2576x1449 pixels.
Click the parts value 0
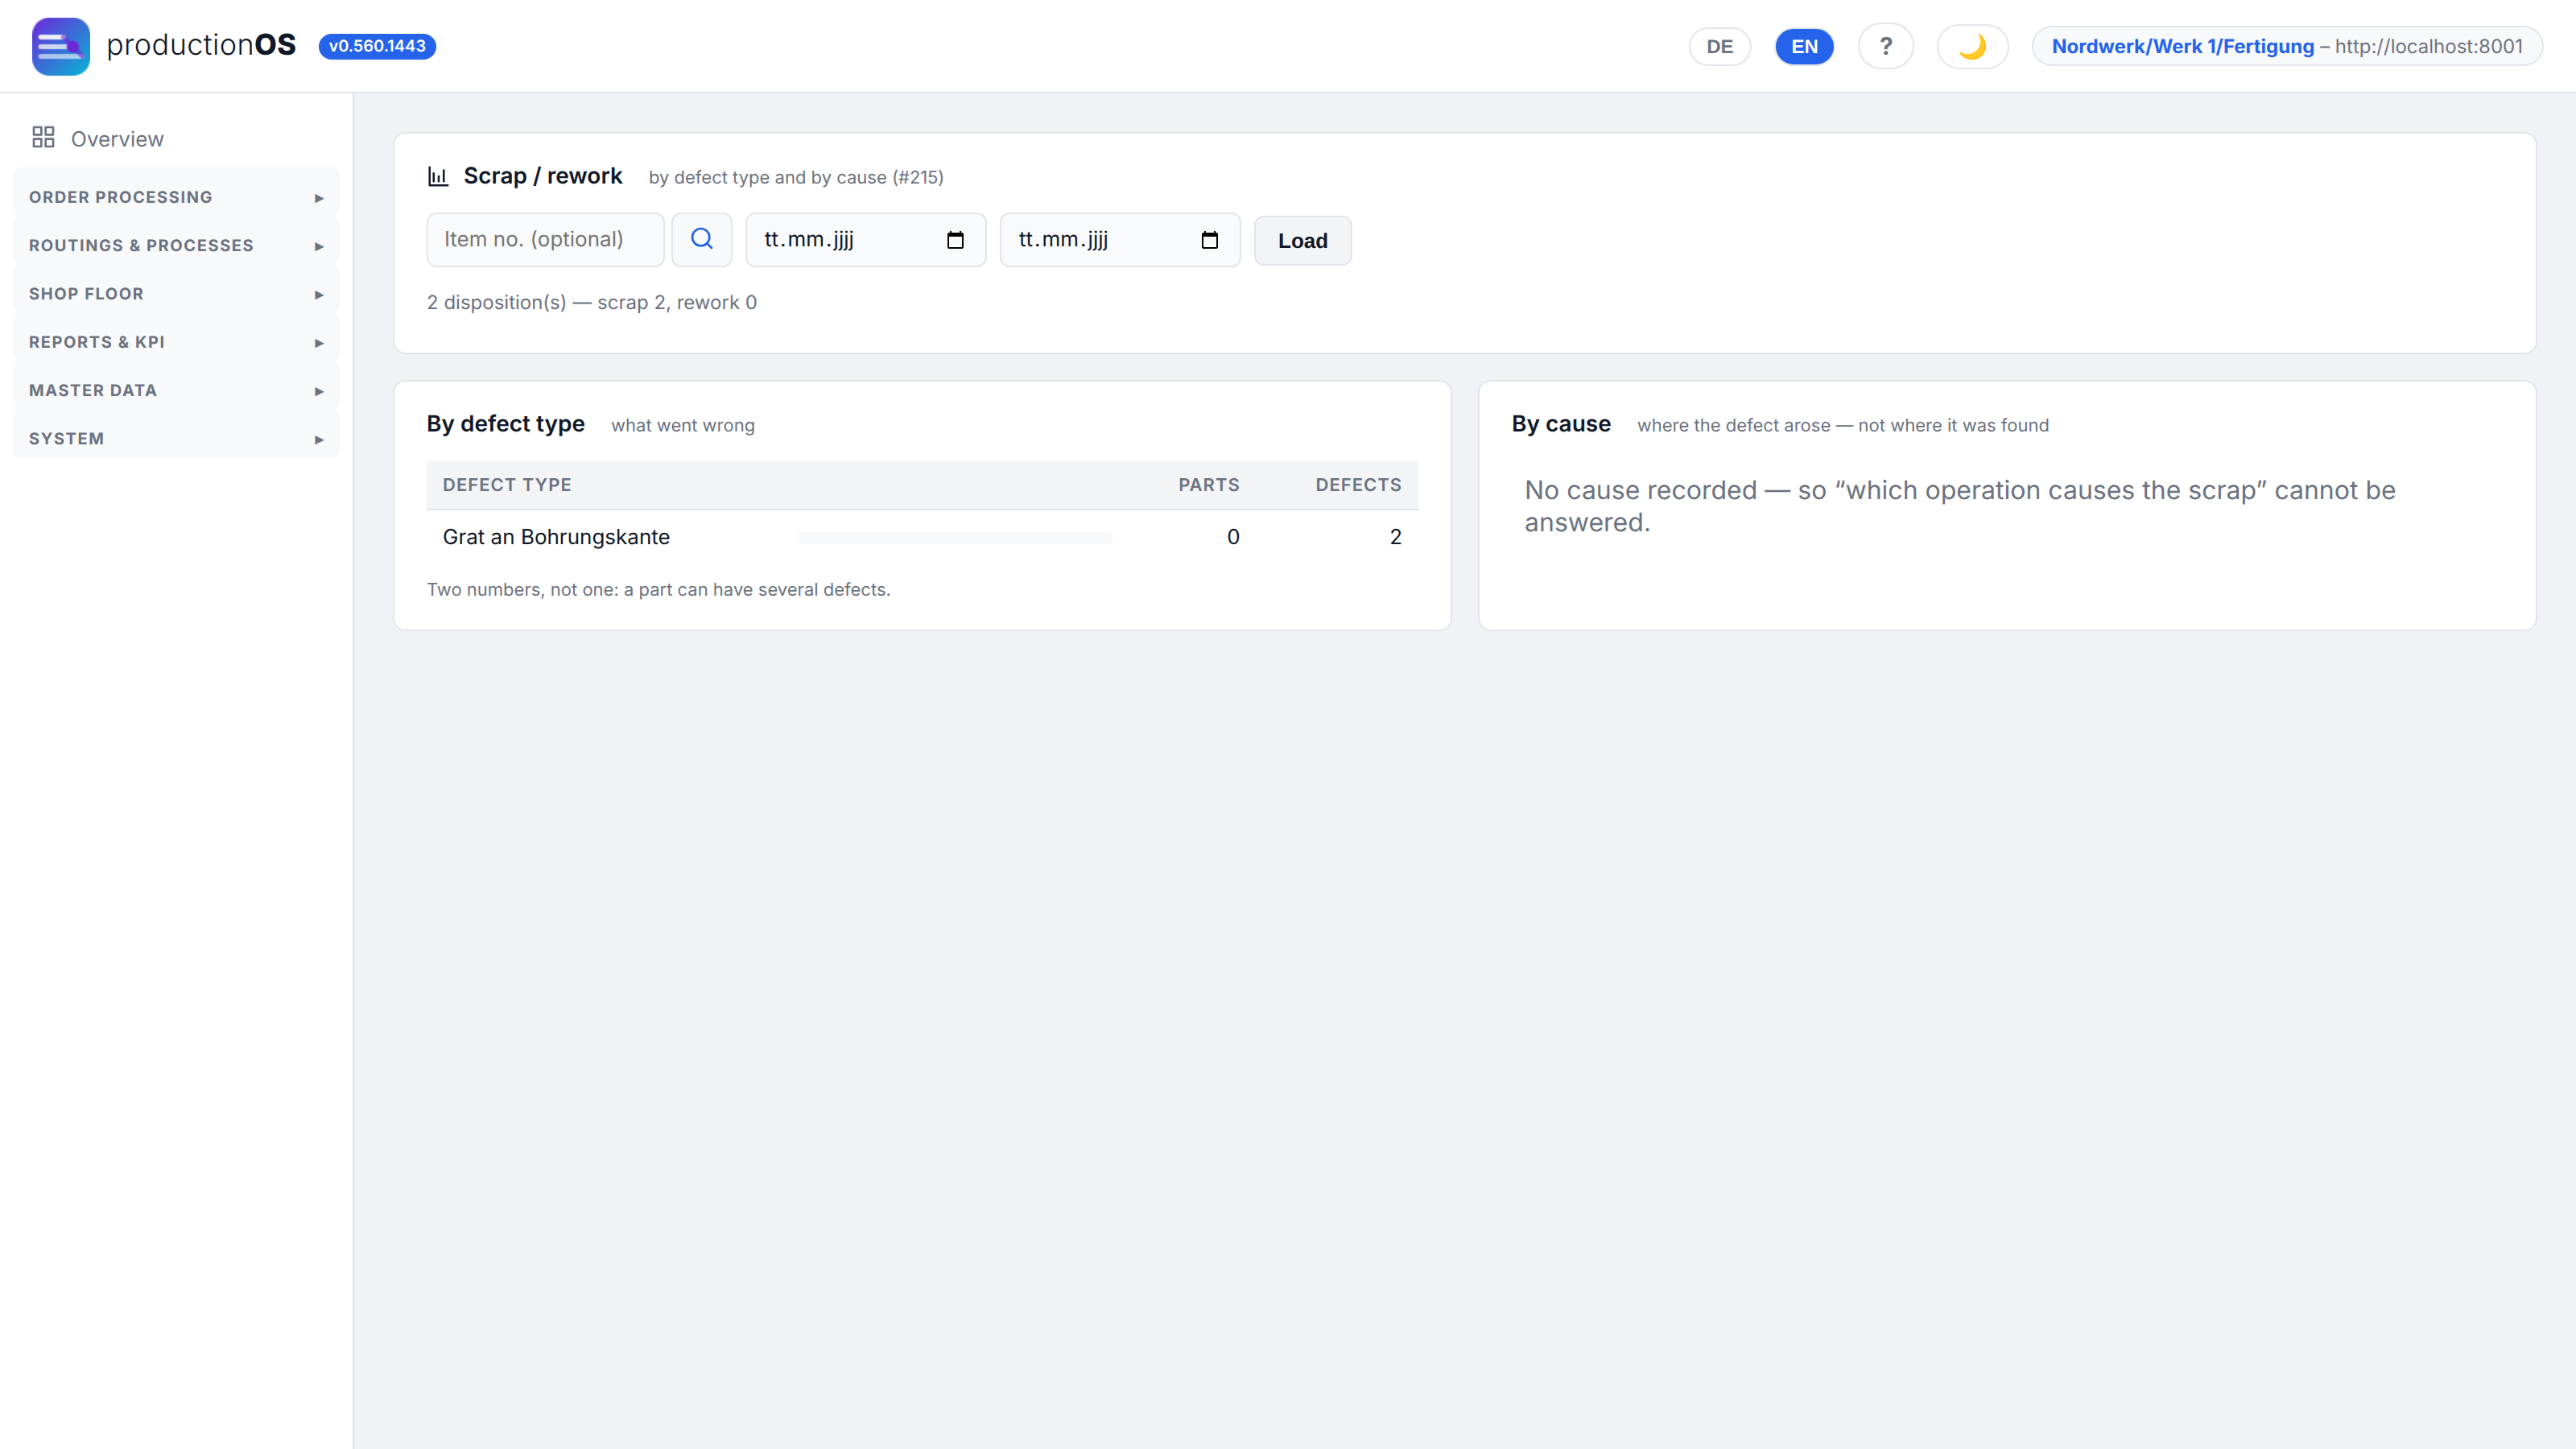coord(1233,537)
